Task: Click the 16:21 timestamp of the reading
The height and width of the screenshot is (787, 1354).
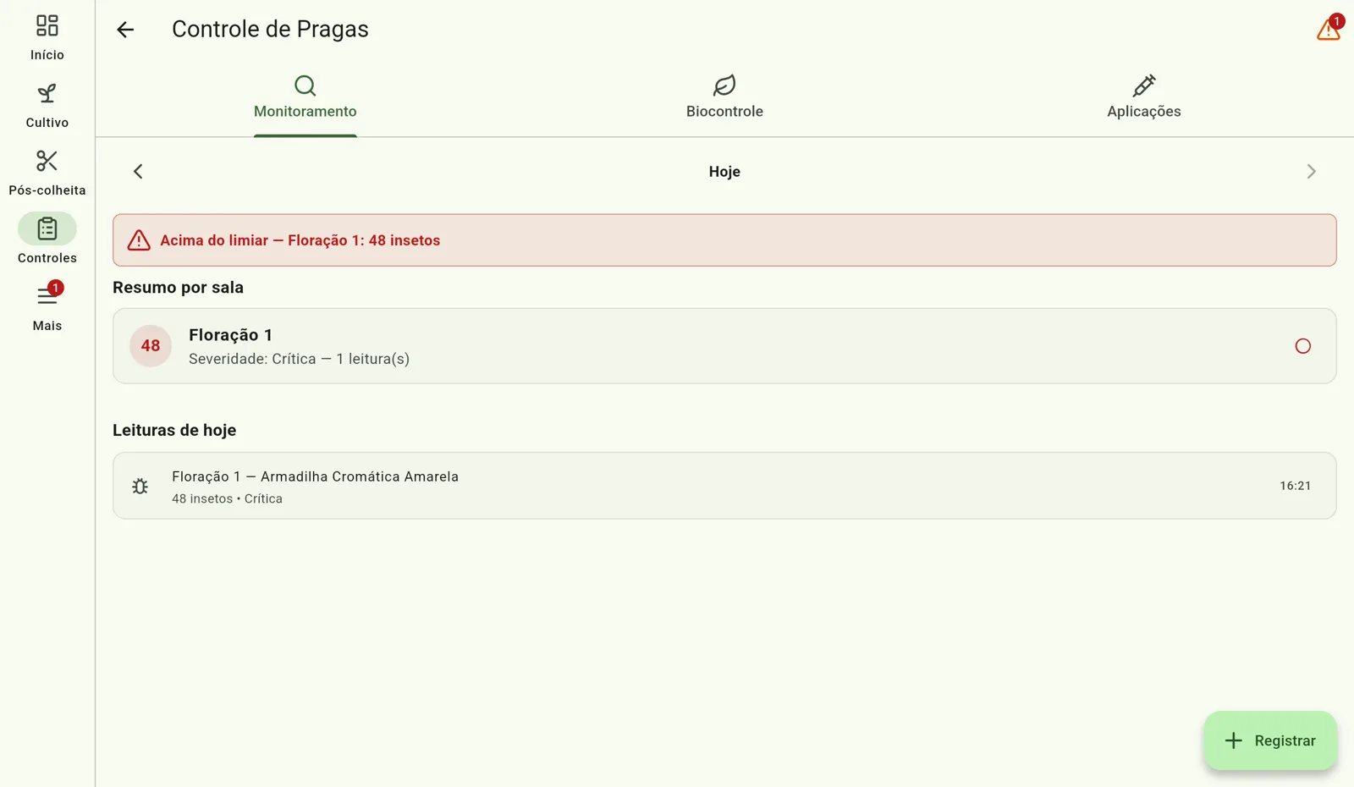Action: coord(1296,486)
